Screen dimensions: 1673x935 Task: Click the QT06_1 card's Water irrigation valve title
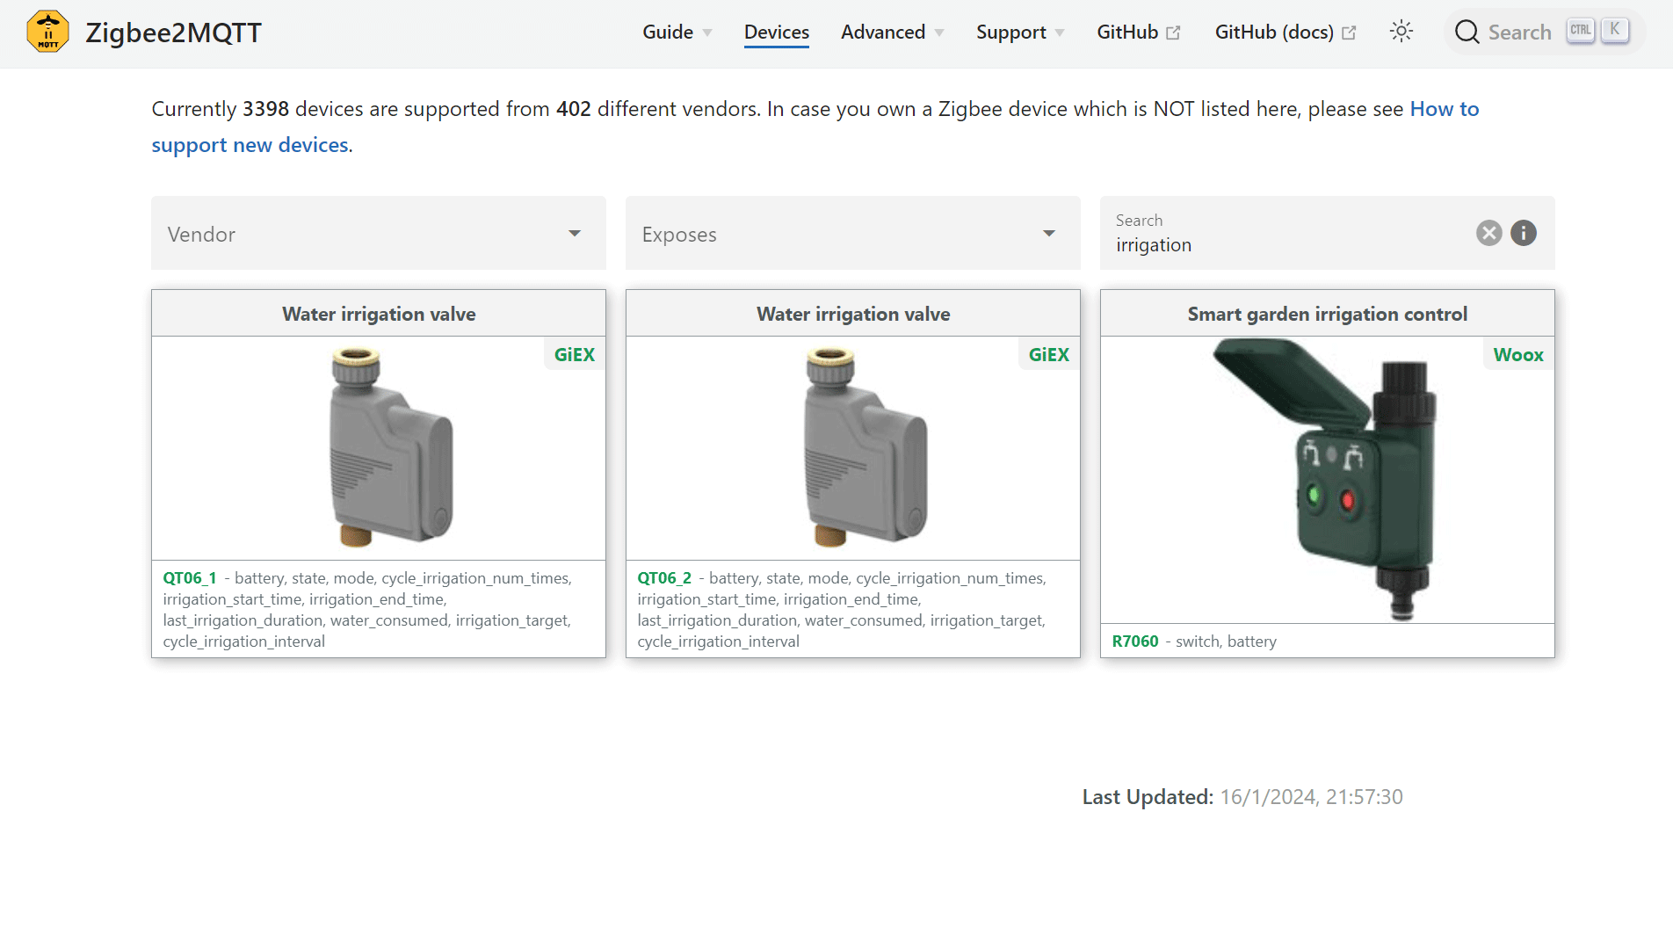379,314
